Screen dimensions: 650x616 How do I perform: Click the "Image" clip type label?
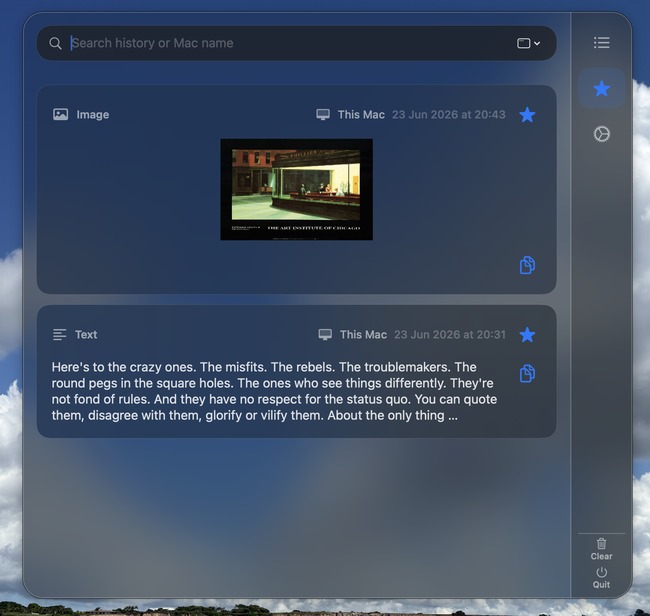pos(93,115)
